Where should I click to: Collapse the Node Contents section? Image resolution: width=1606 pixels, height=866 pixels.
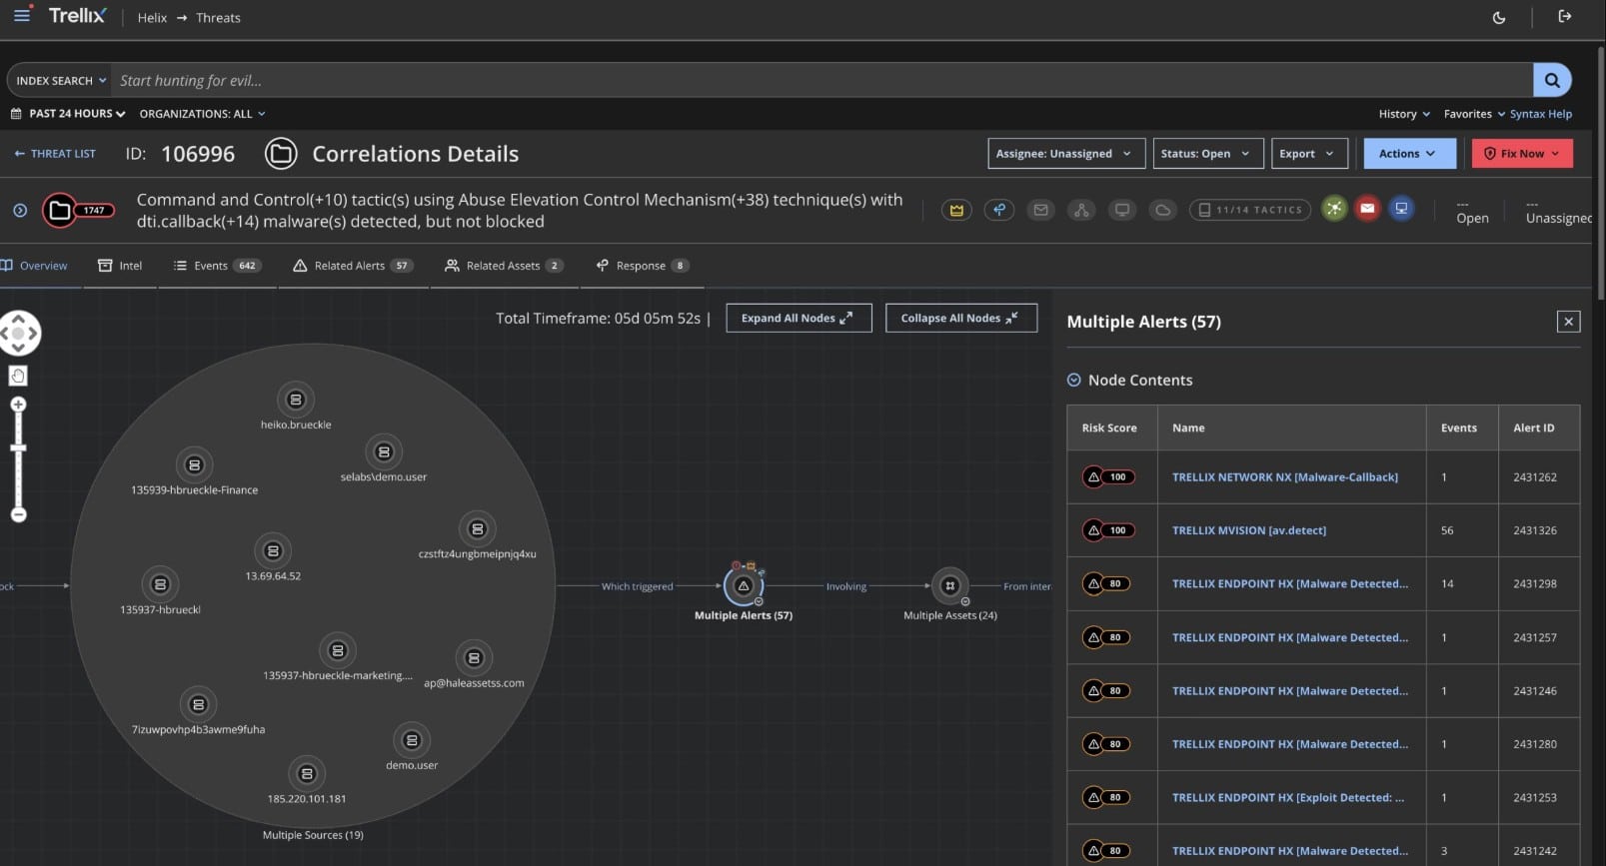1074,381
